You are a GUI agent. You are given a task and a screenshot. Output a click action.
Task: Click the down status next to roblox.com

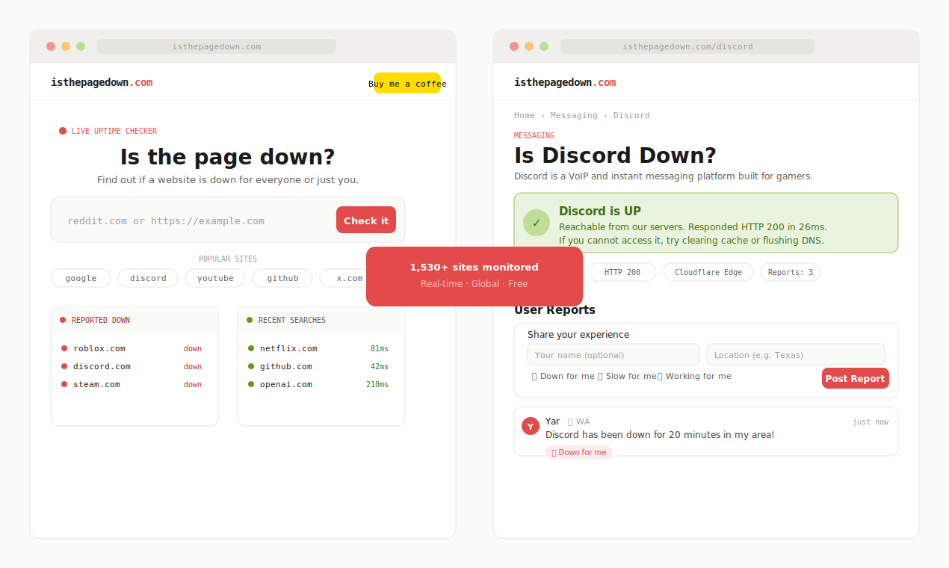[x=193, y=348]
